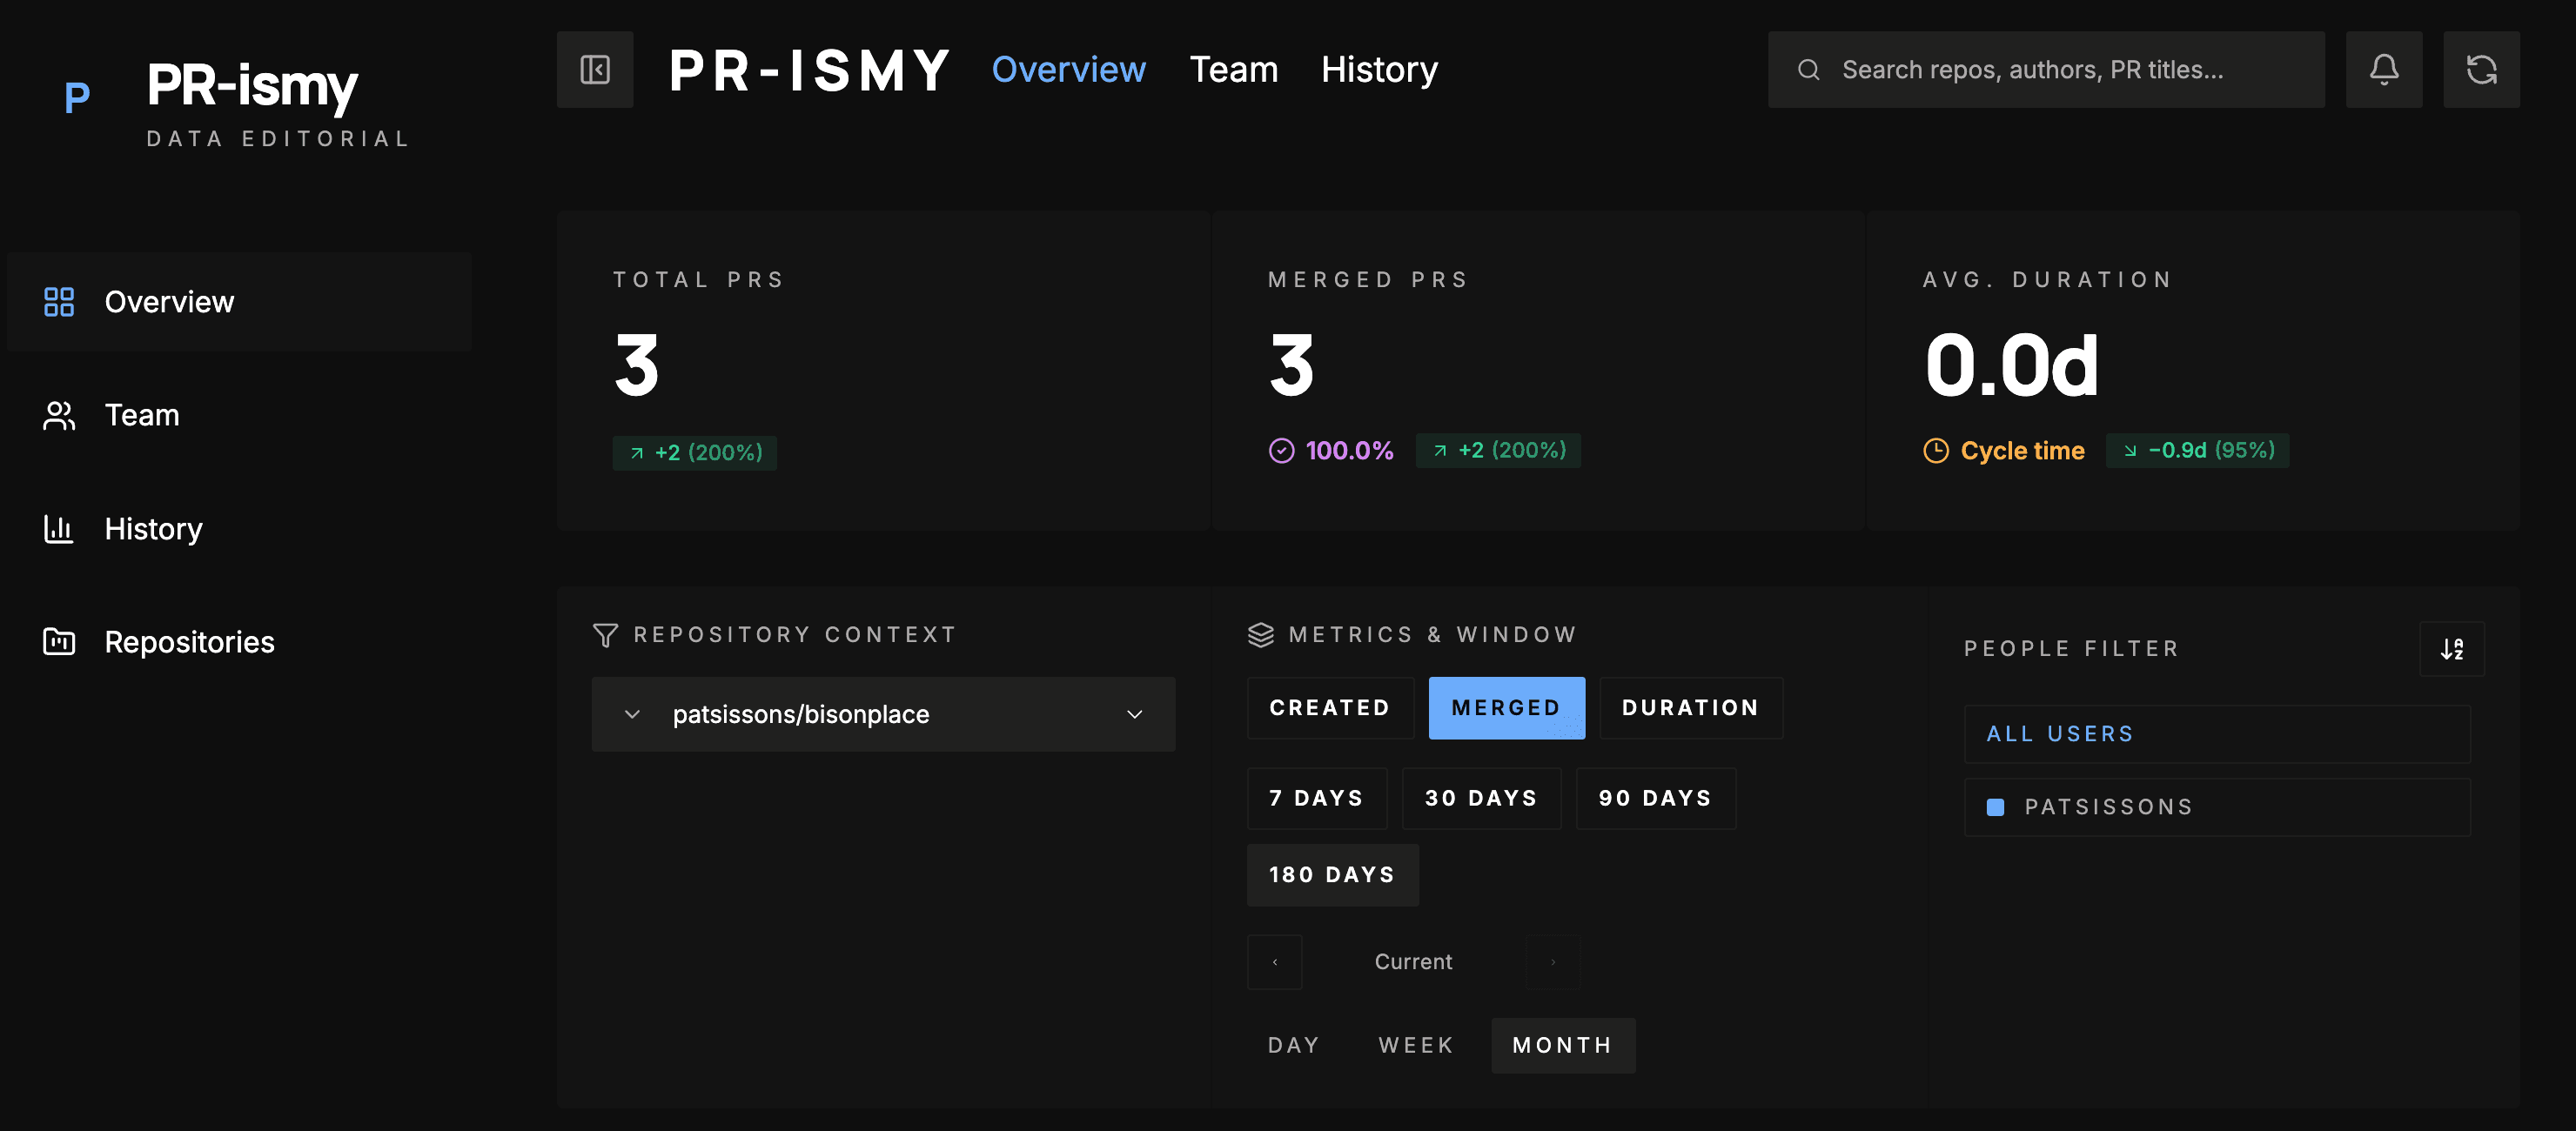This screenshot has height=1131, width=2576.
Task: Enable the 90 DAYS window
Action: point(1655,798)
